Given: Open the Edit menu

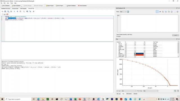Looking at the screenshot, I should click(x=4, y=3).
